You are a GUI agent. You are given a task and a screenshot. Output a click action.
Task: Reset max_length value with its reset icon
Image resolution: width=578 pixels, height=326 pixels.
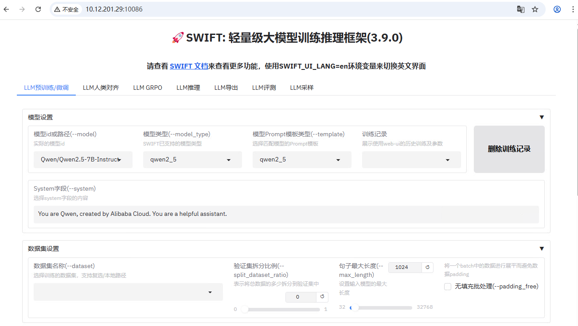point(428,267)
